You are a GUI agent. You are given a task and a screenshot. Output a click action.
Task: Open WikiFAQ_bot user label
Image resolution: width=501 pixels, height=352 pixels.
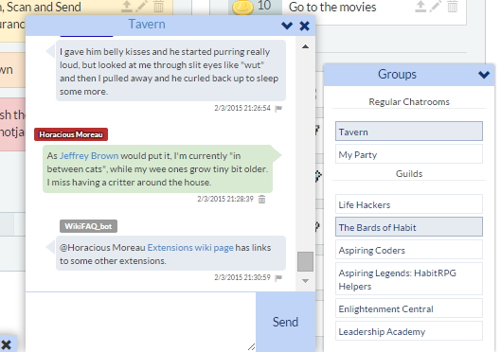click(x=88, y=226)
